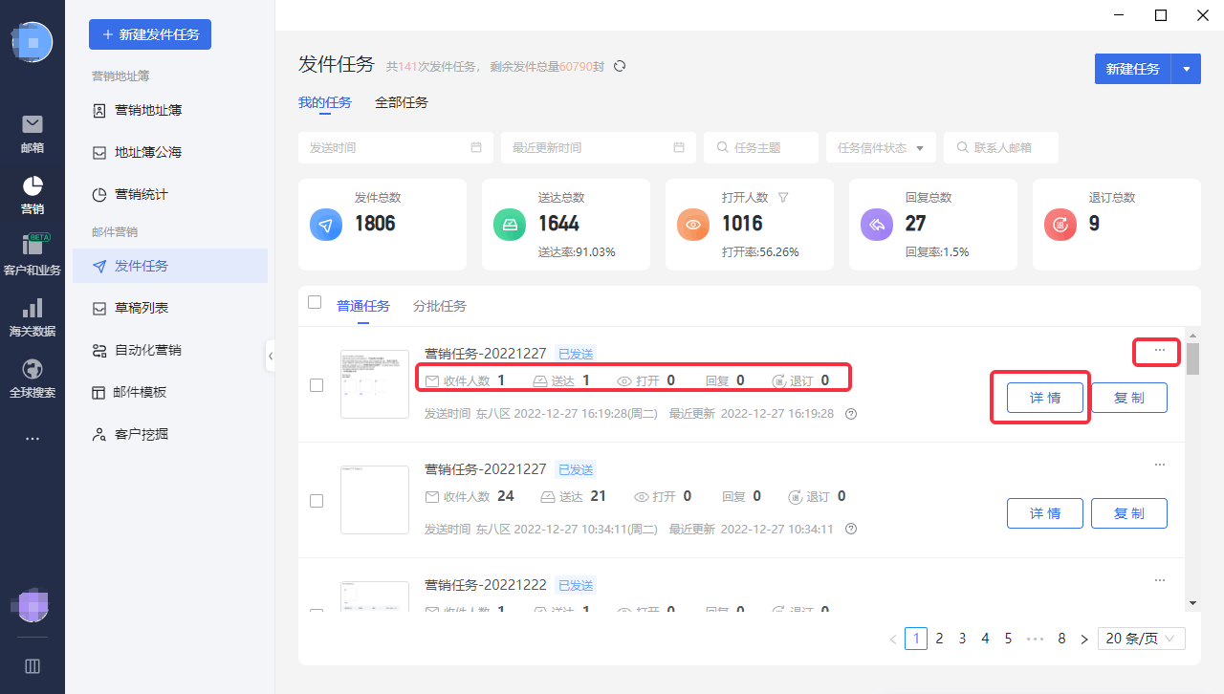Viewport: 1224px width, 694px height.
Task: Check the second 营销任务-20221227 task checkbox
Action: click(317, 501)
